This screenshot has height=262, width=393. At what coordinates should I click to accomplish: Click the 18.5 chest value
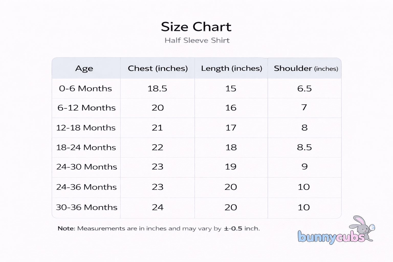coord(157,89)
